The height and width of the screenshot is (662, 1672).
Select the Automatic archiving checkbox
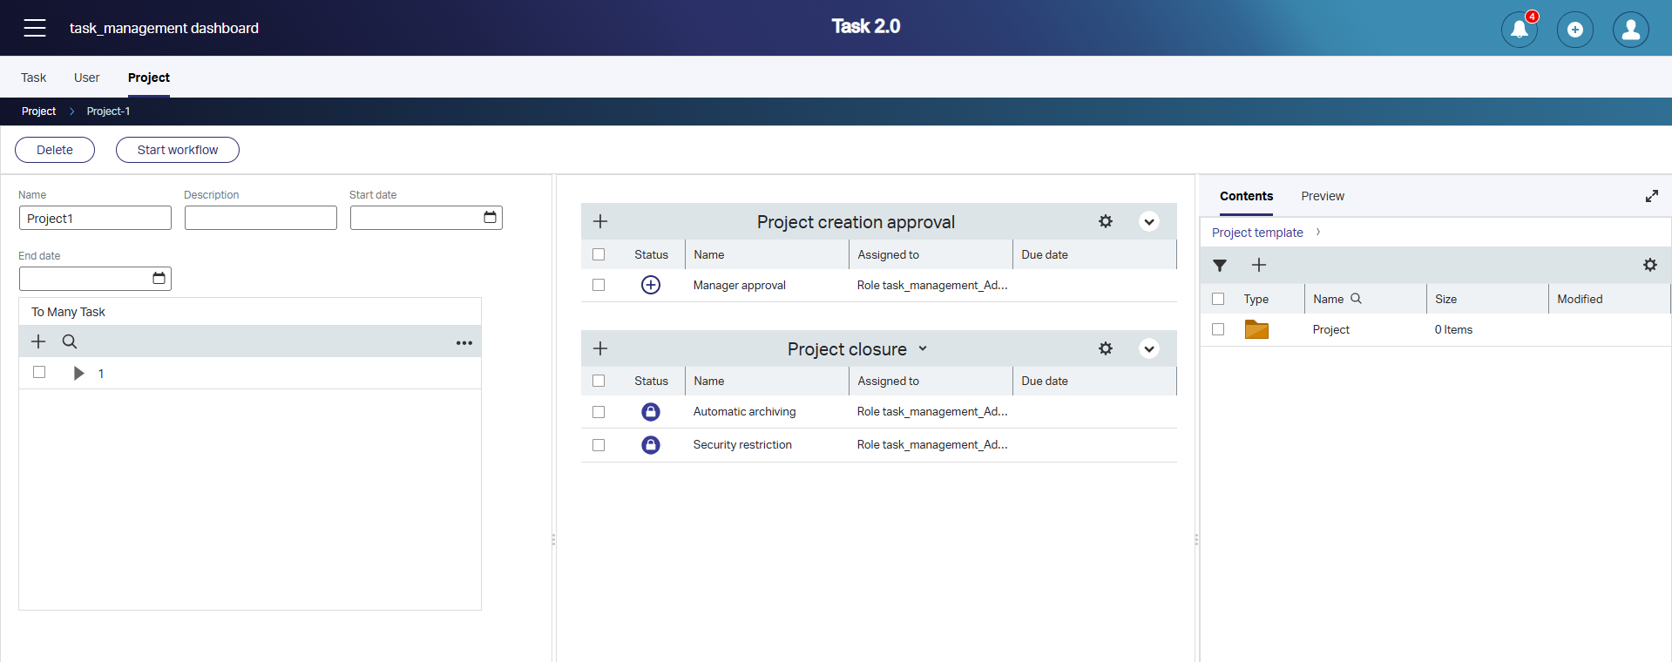coord(599,412)
